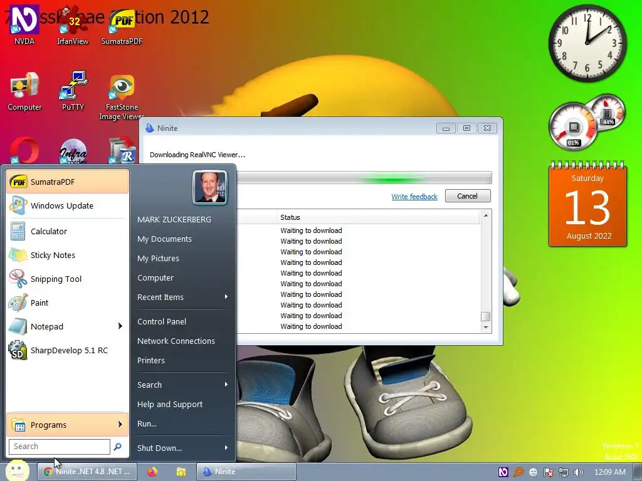This screenshot has width=642, height=481.
Task: Click the 12:09 AM taskbar clock
Action: click(x=609, y=472)
